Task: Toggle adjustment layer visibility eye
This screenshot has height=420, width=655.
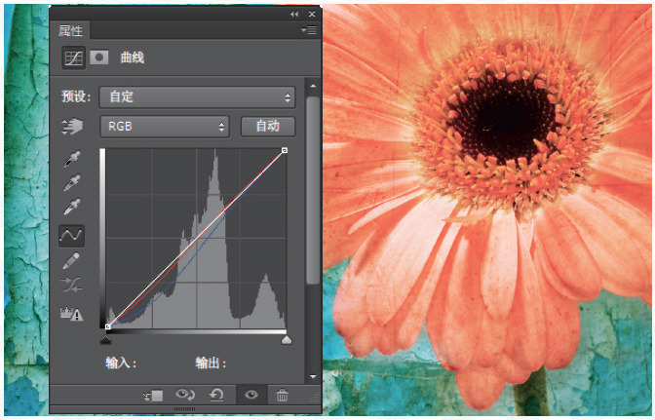Action: 251,395
